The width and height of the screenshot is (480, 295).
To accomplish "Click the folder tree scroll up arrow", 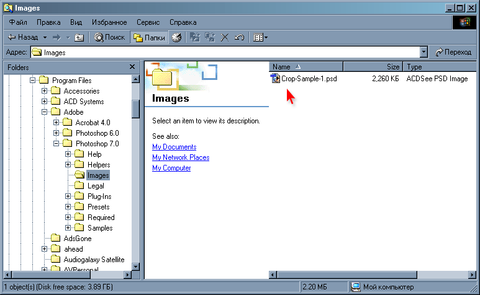I will pos(135,79).
